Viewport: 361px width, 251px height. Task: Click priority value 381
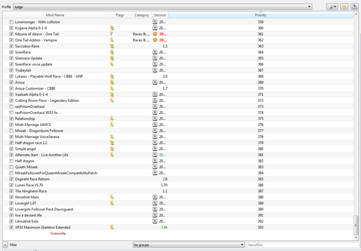click(x=260, y=155)
